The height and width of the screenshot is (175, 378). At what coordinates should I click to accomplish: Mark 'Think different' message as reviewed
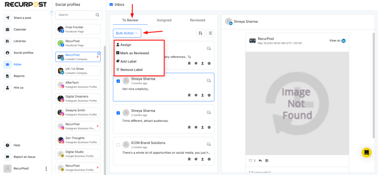(x=209, y=127)
